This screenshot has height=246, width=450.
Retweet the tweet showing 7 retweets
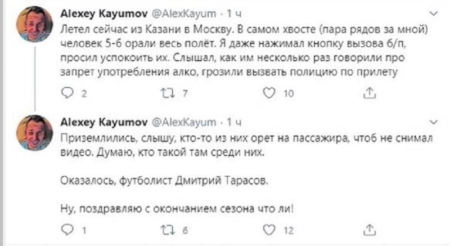coord(168,93)
